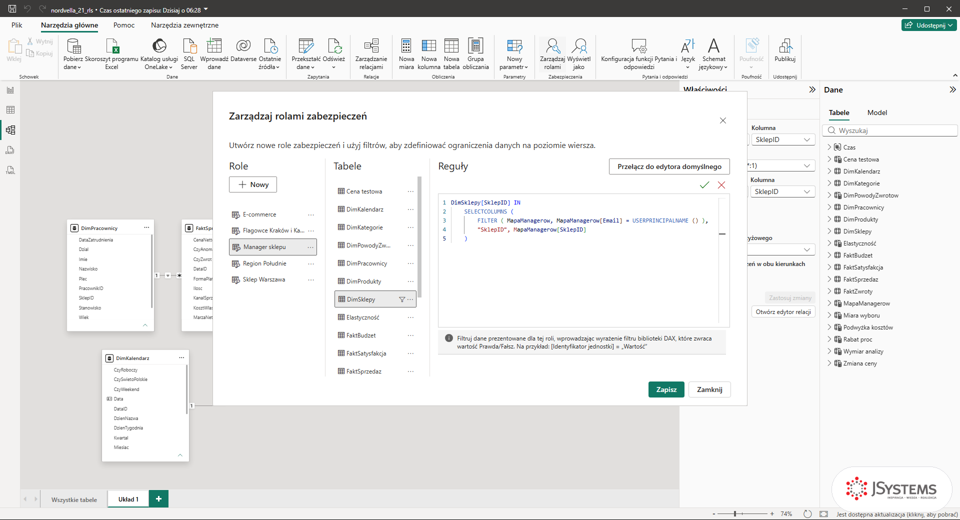Open Zarządzaj rolami in ribbon

[552, 54]
